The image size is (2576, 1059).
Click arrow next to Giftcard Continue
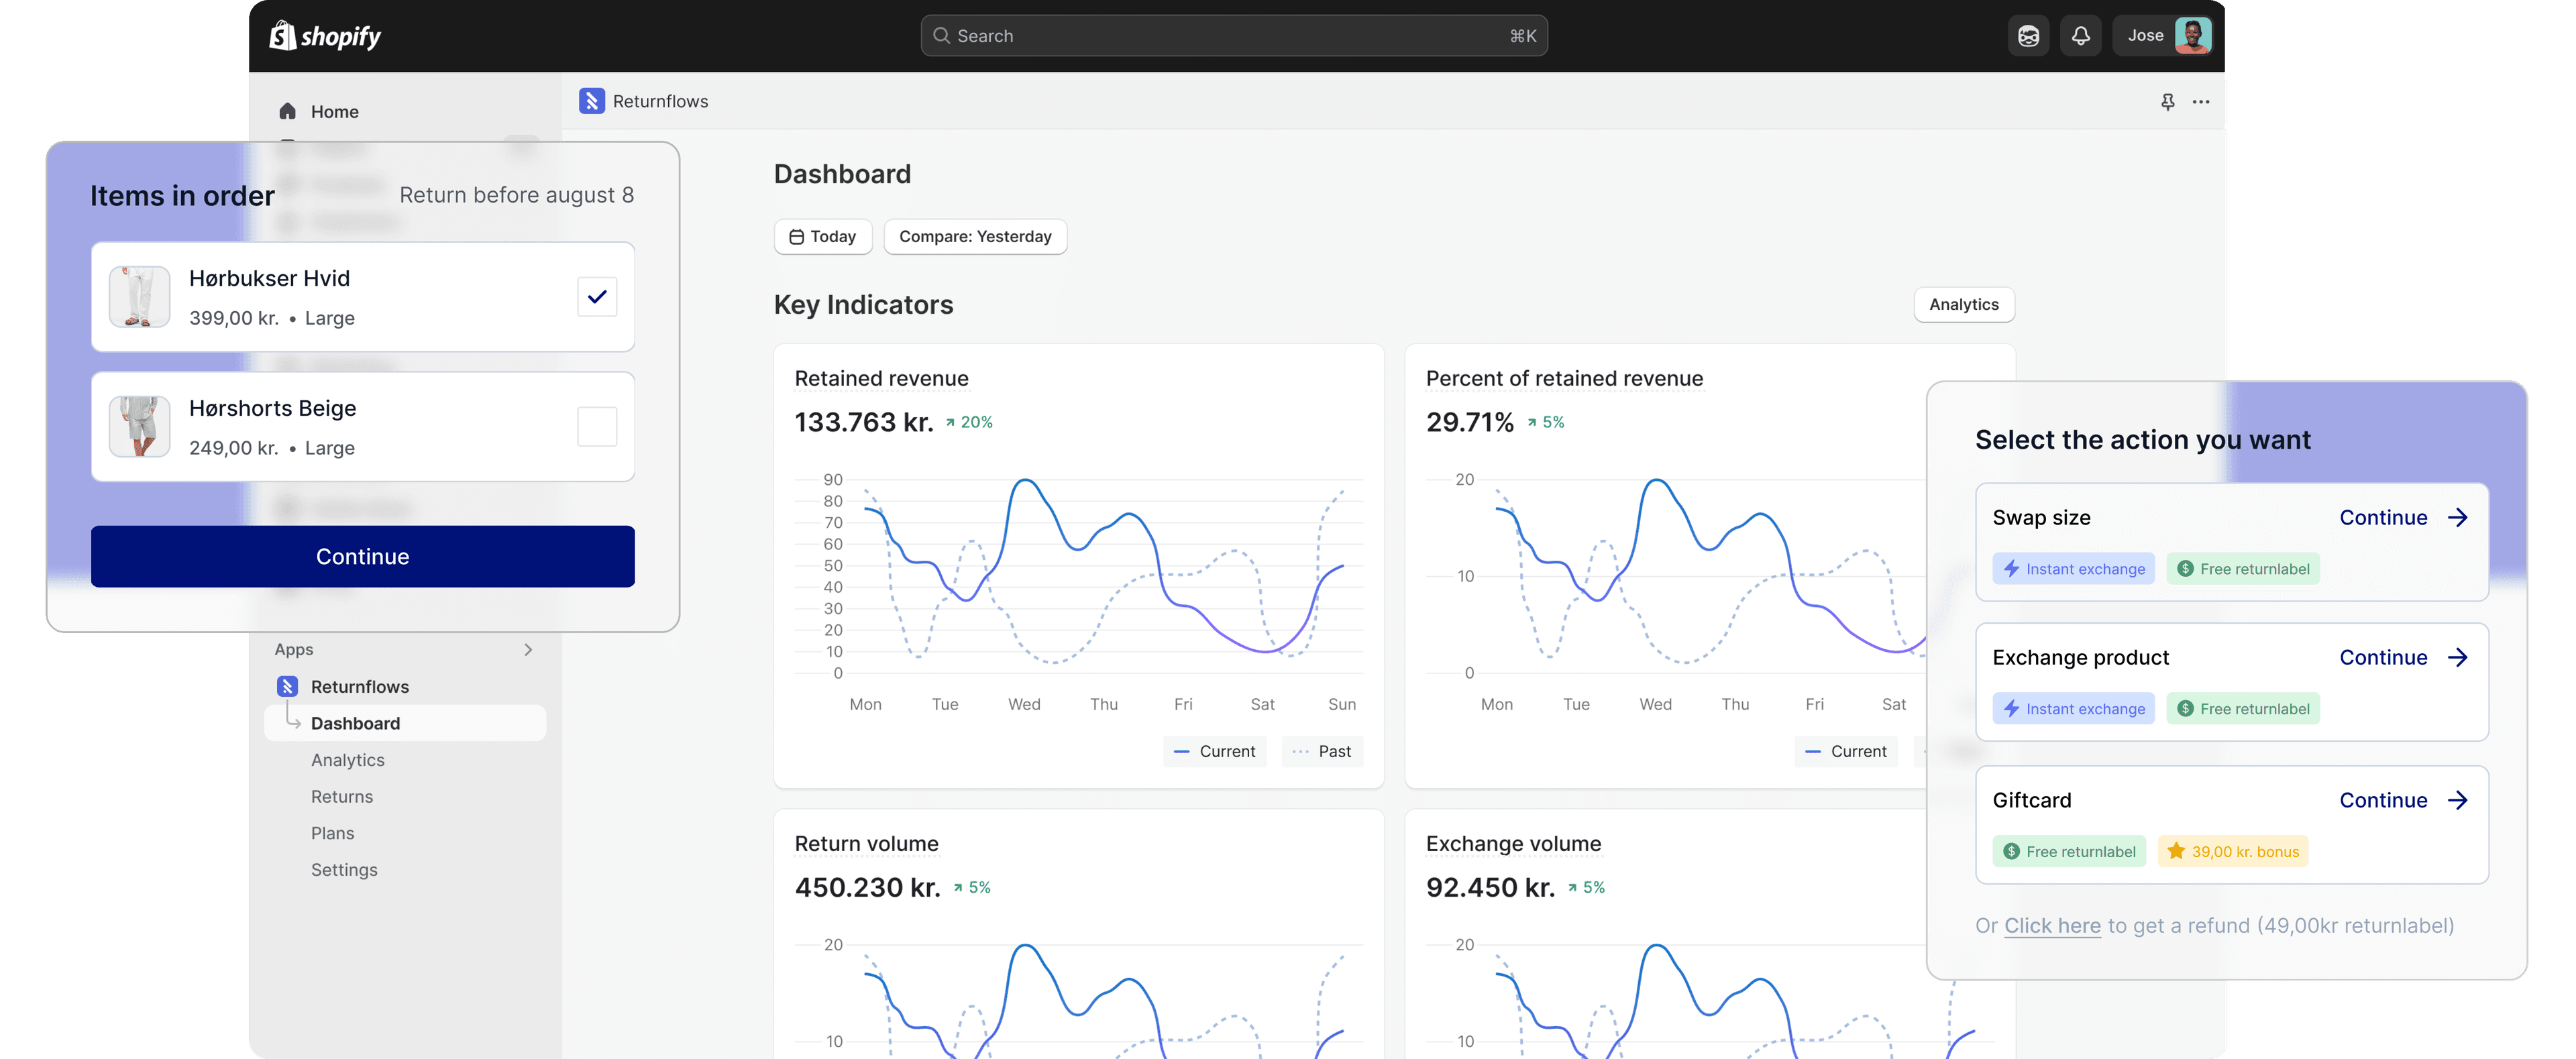pyautogui.click(x=2457, y=801)
